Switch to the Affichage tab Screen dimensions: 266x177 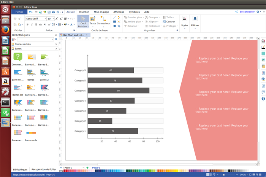119,12
